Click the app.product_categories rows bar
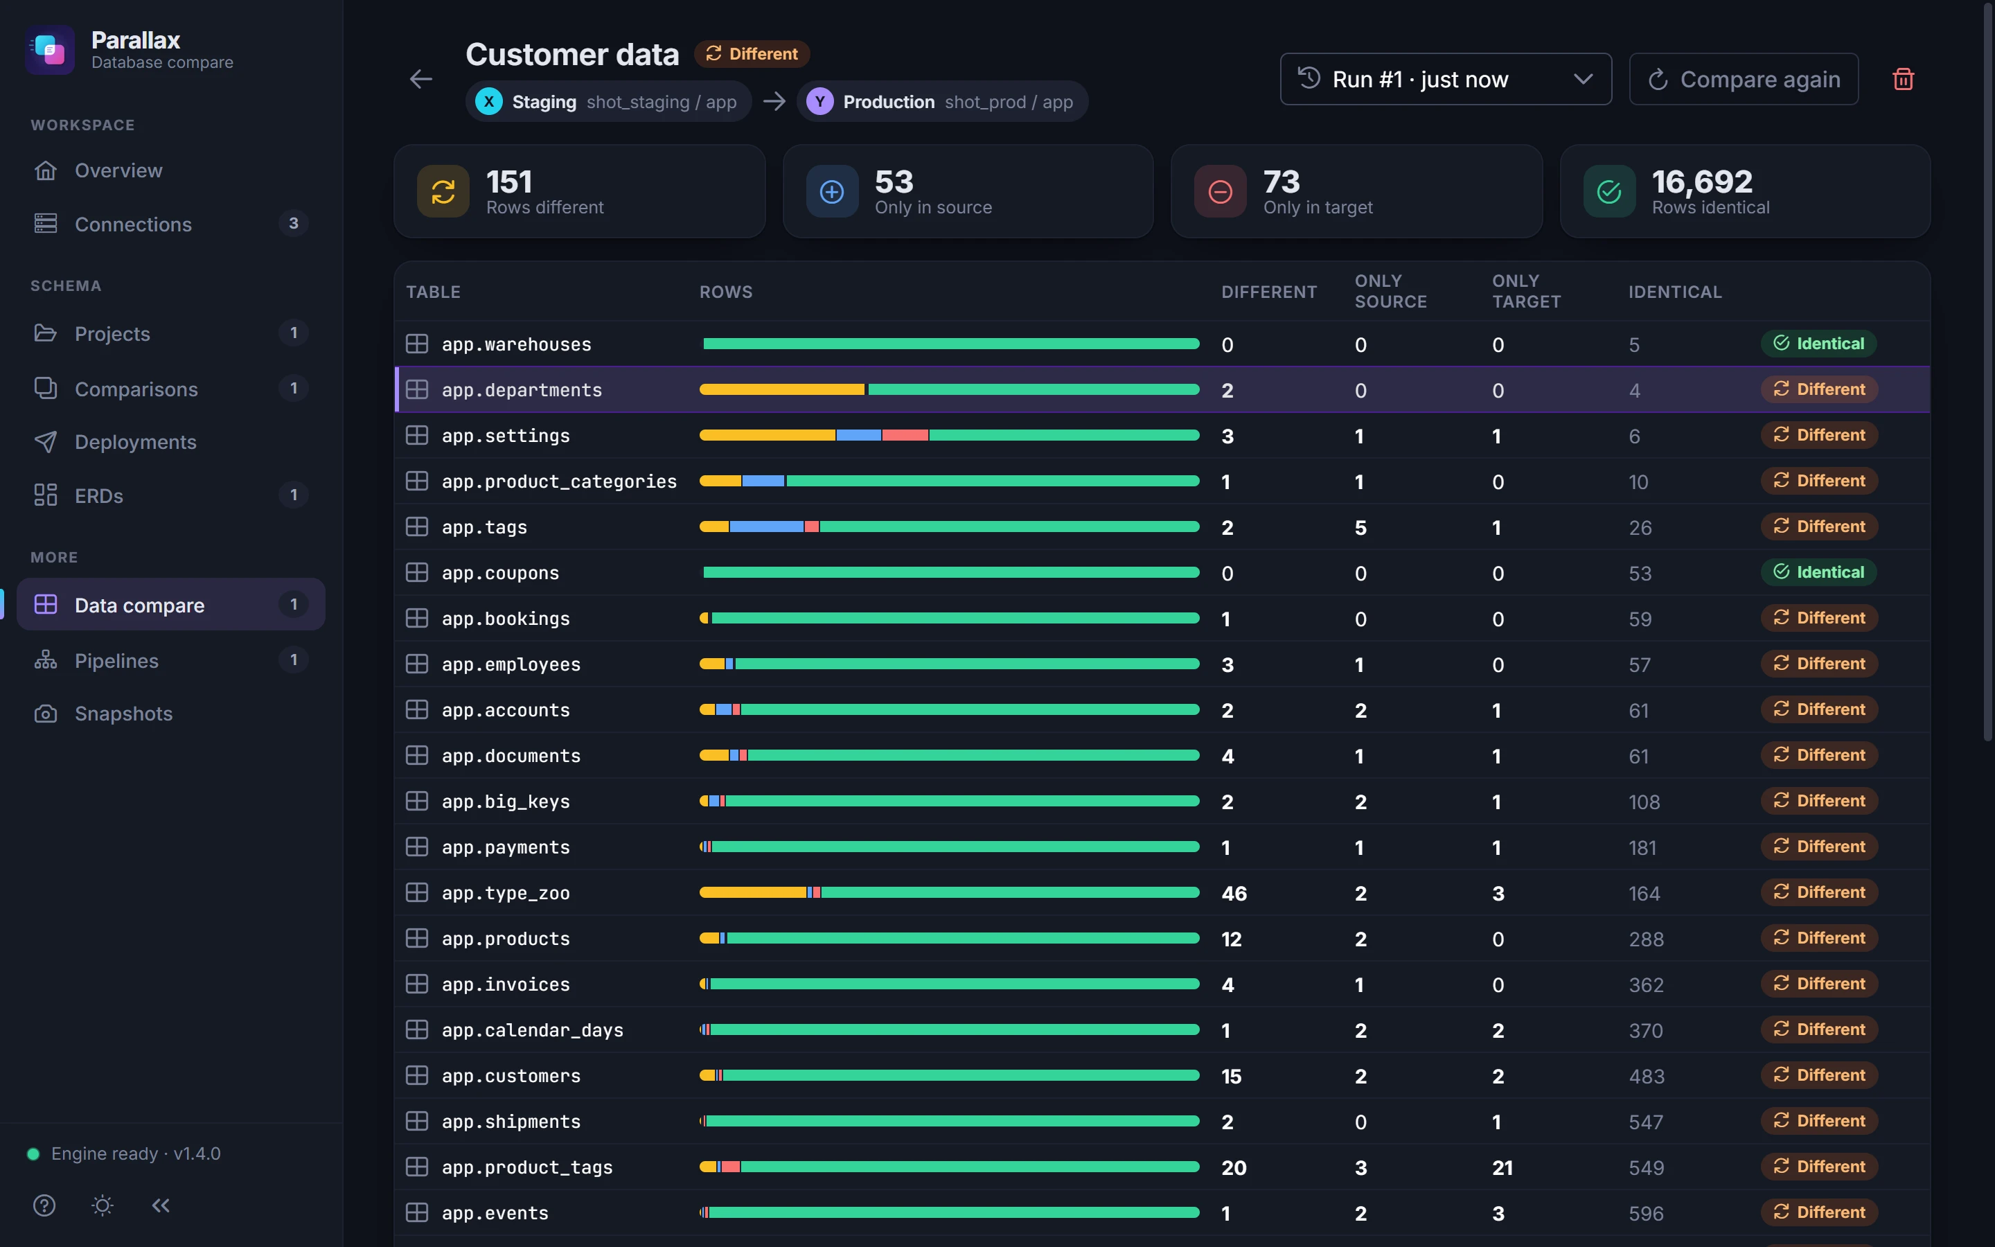Image resolution: width=1995 pixels, height=1247 pixels. (x=949, y=481)
